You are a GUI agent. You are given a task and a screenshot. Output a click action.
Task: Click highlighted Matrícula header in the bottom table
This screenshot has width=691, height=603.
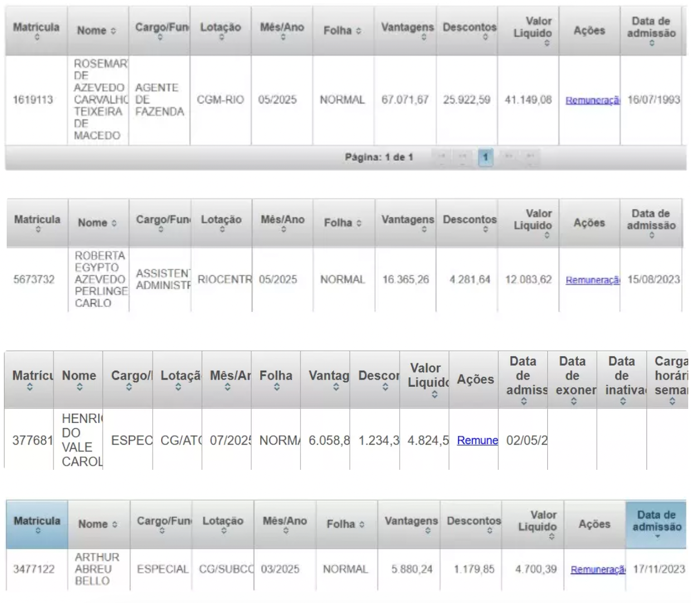click(x=37, y=524)
